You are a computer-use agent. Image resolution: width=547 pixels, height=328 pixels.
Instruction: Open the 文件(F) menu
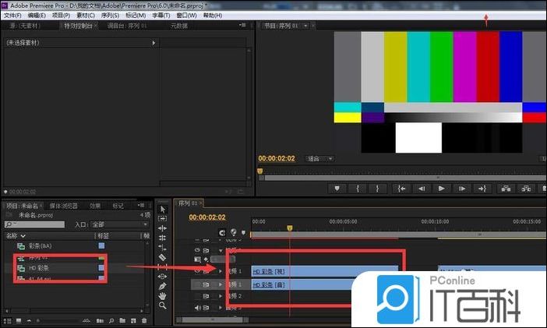click(x=12, y=15)
